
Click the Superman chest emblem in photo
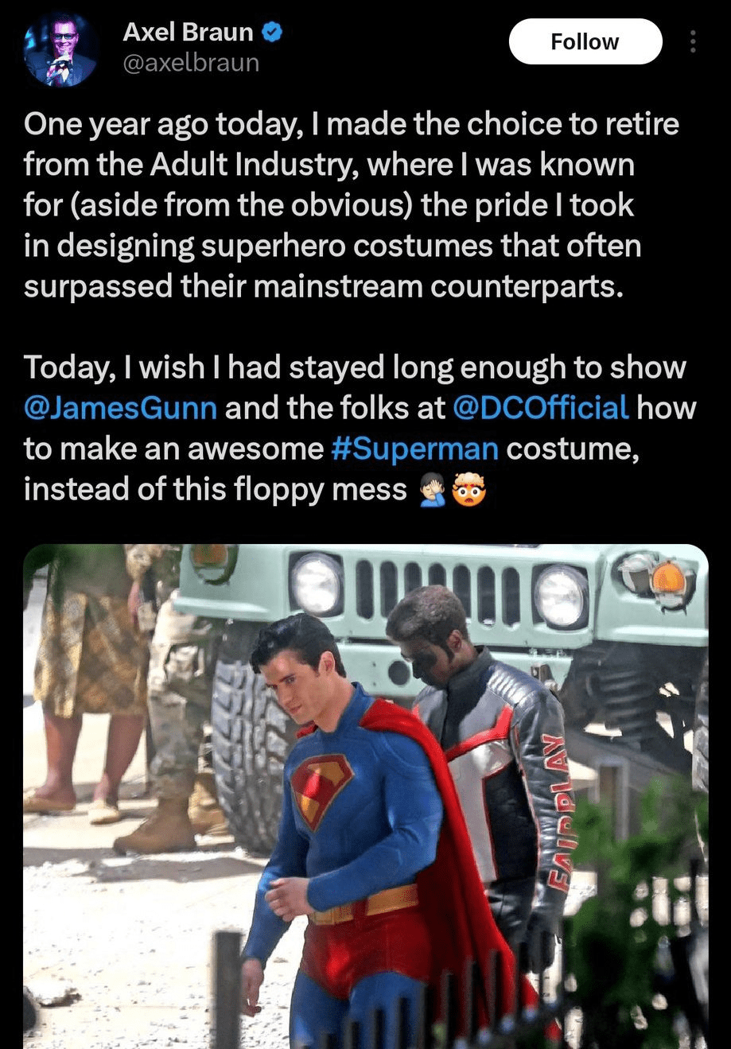[x=321, y=788]
